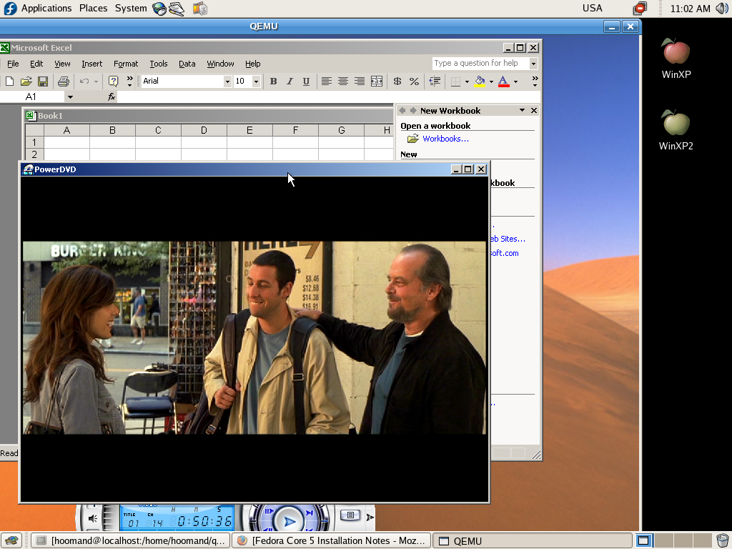Click the PowerDVD Play button

point(289,521)
